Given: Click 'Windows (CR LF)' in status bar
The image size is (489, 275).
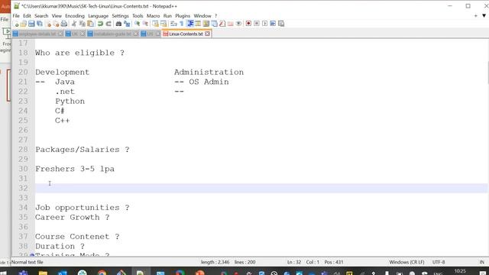Looking at the screenshot, I should [x=406, y=262].
